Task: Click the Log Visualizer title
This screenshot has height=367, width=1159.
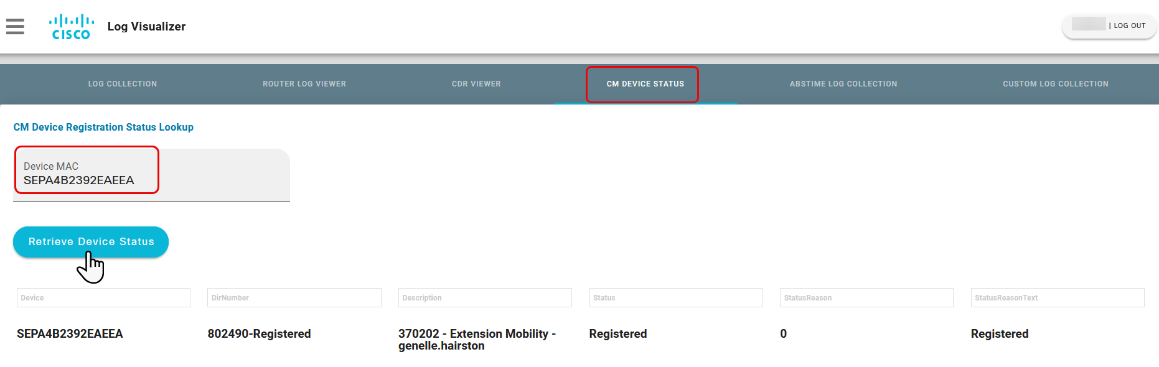Action: click(146, 26)
